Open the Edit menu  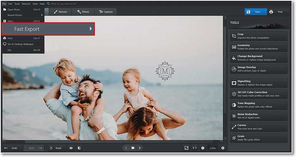pos(10,4)
